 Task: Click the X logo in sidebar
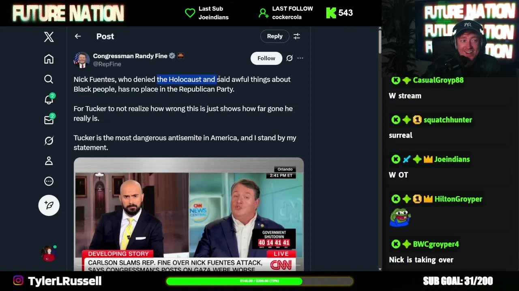pos(49,37)
